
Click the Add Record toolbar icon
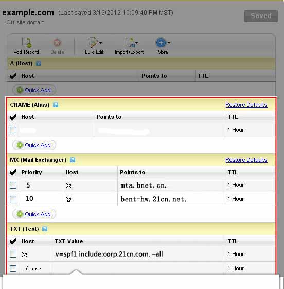point(27,43)
